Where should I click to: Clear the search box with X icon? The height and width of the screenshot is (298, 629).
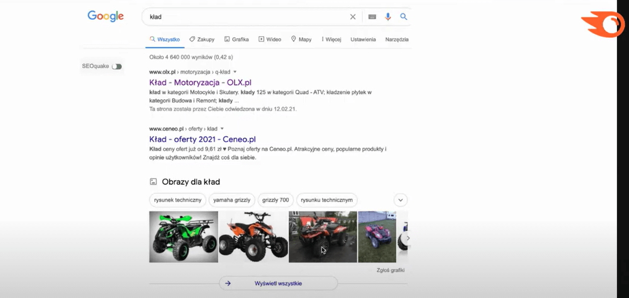[353, 17]
